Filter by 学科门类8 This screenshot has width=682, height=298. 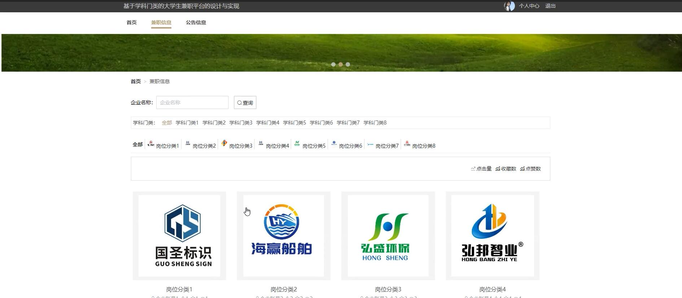375,123
